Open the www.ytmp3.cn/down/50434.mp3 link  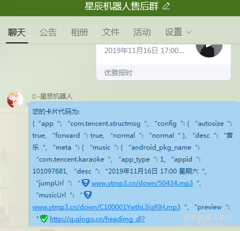pyautogui.click(x=142, y=183)
